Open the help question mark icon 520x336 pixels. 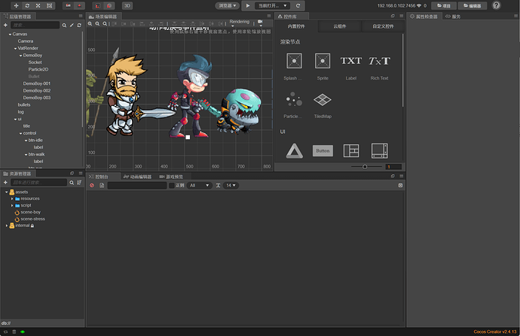[496, 5]
